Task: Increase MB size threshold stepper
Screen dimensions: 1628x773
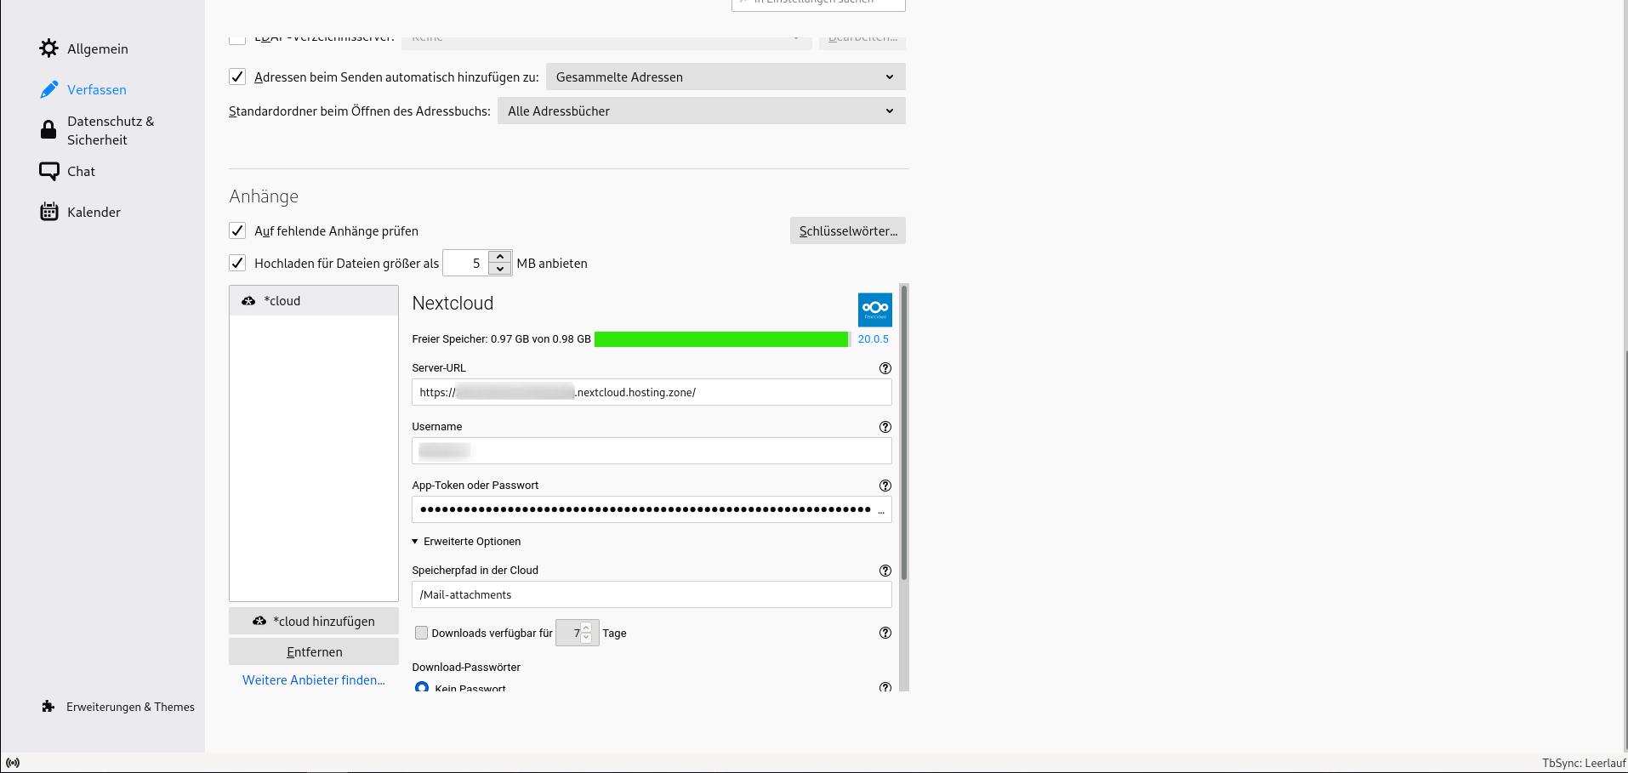Action: (500, 257)
